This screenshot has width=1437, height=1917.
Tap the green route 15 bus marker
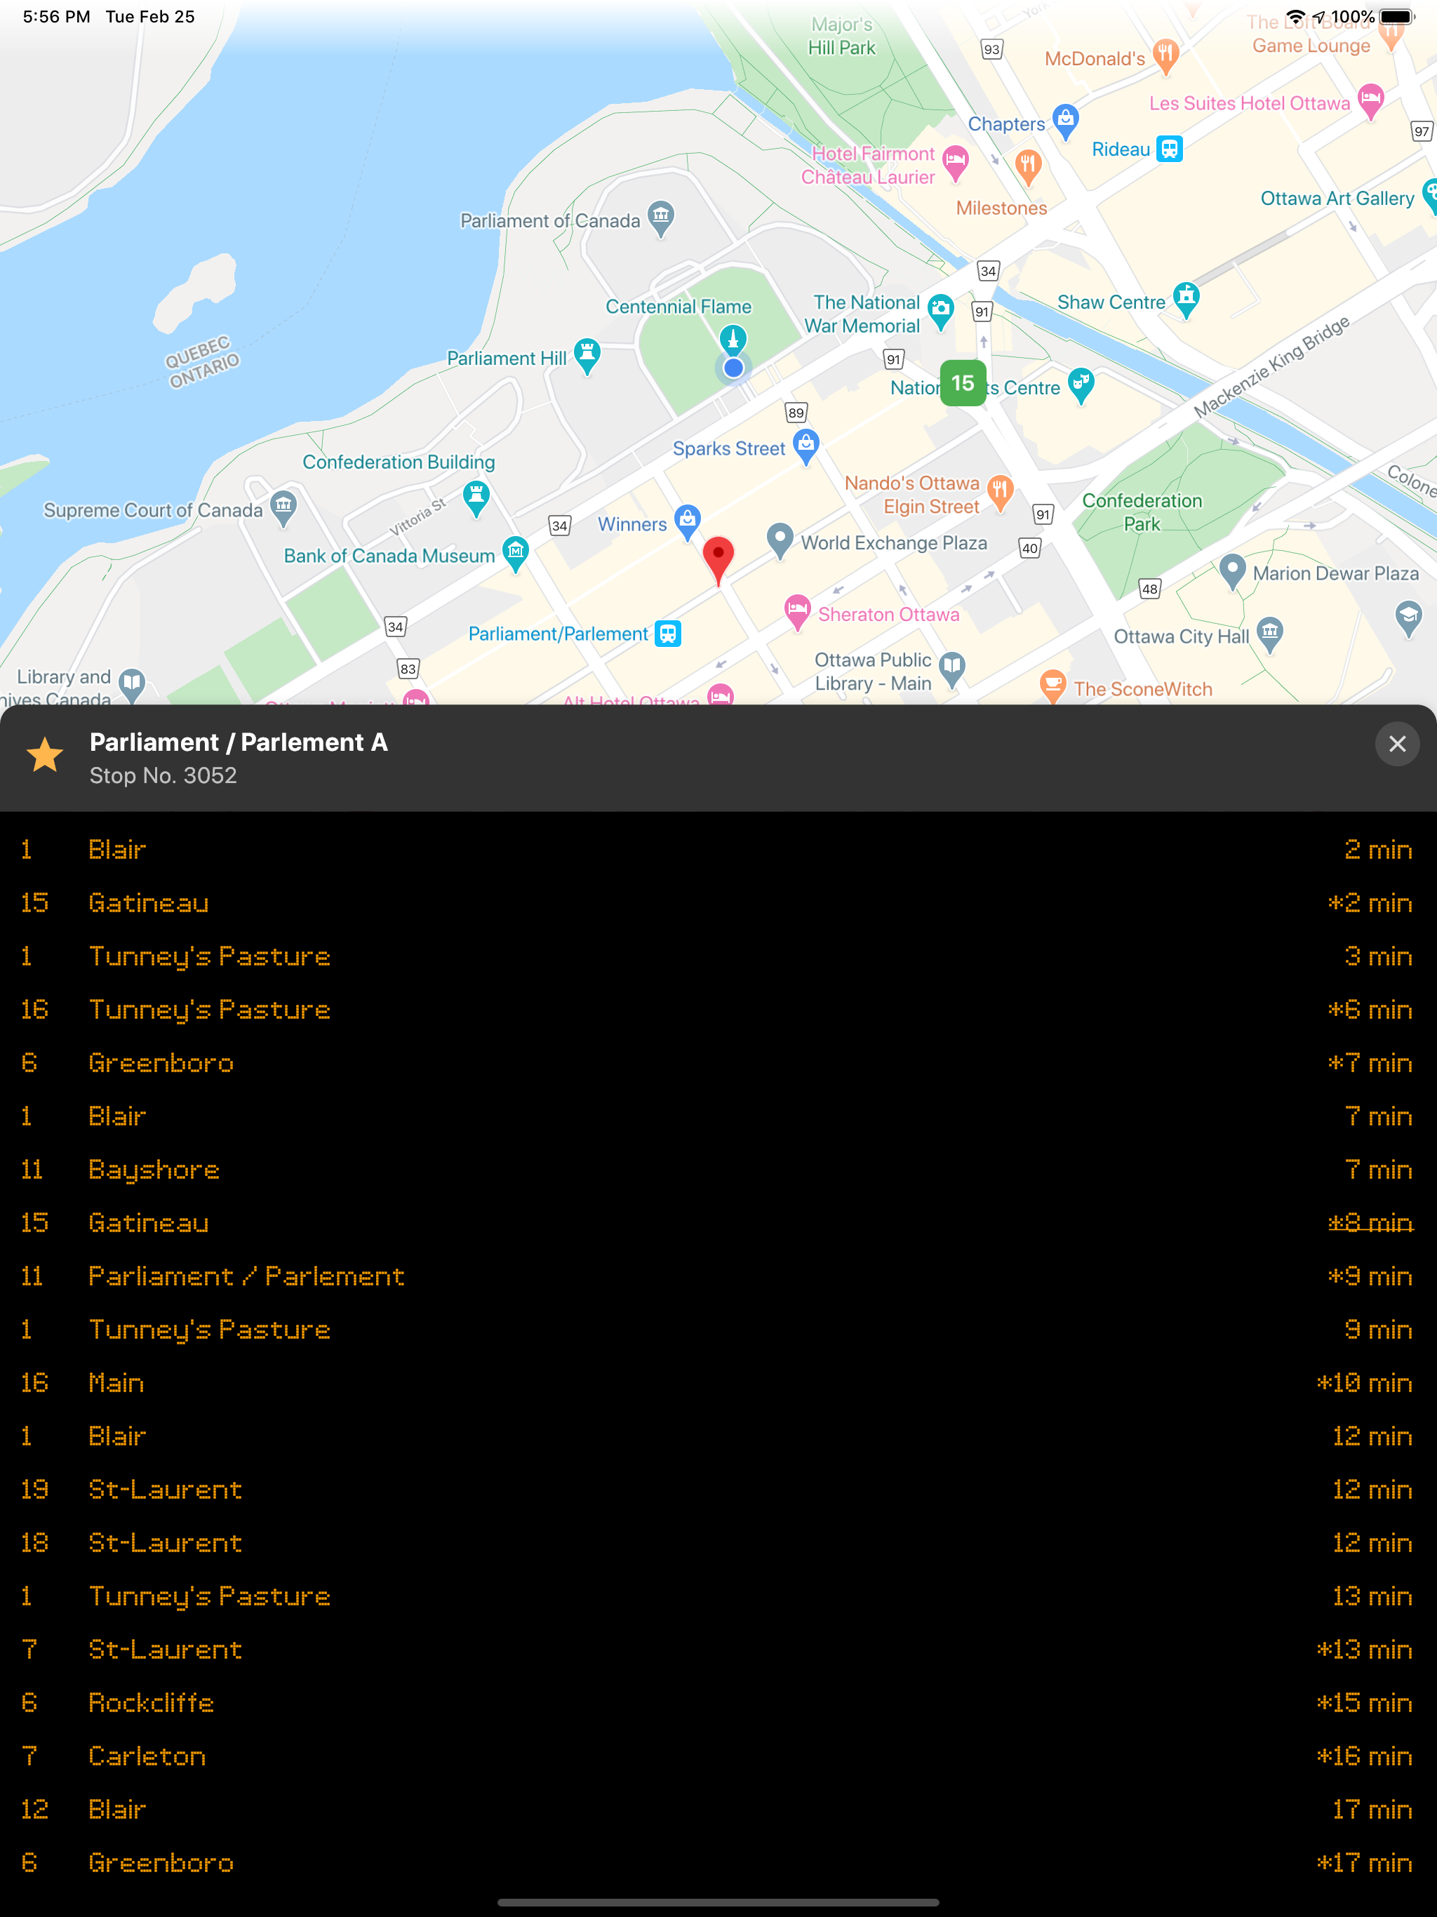pos(962,383)
